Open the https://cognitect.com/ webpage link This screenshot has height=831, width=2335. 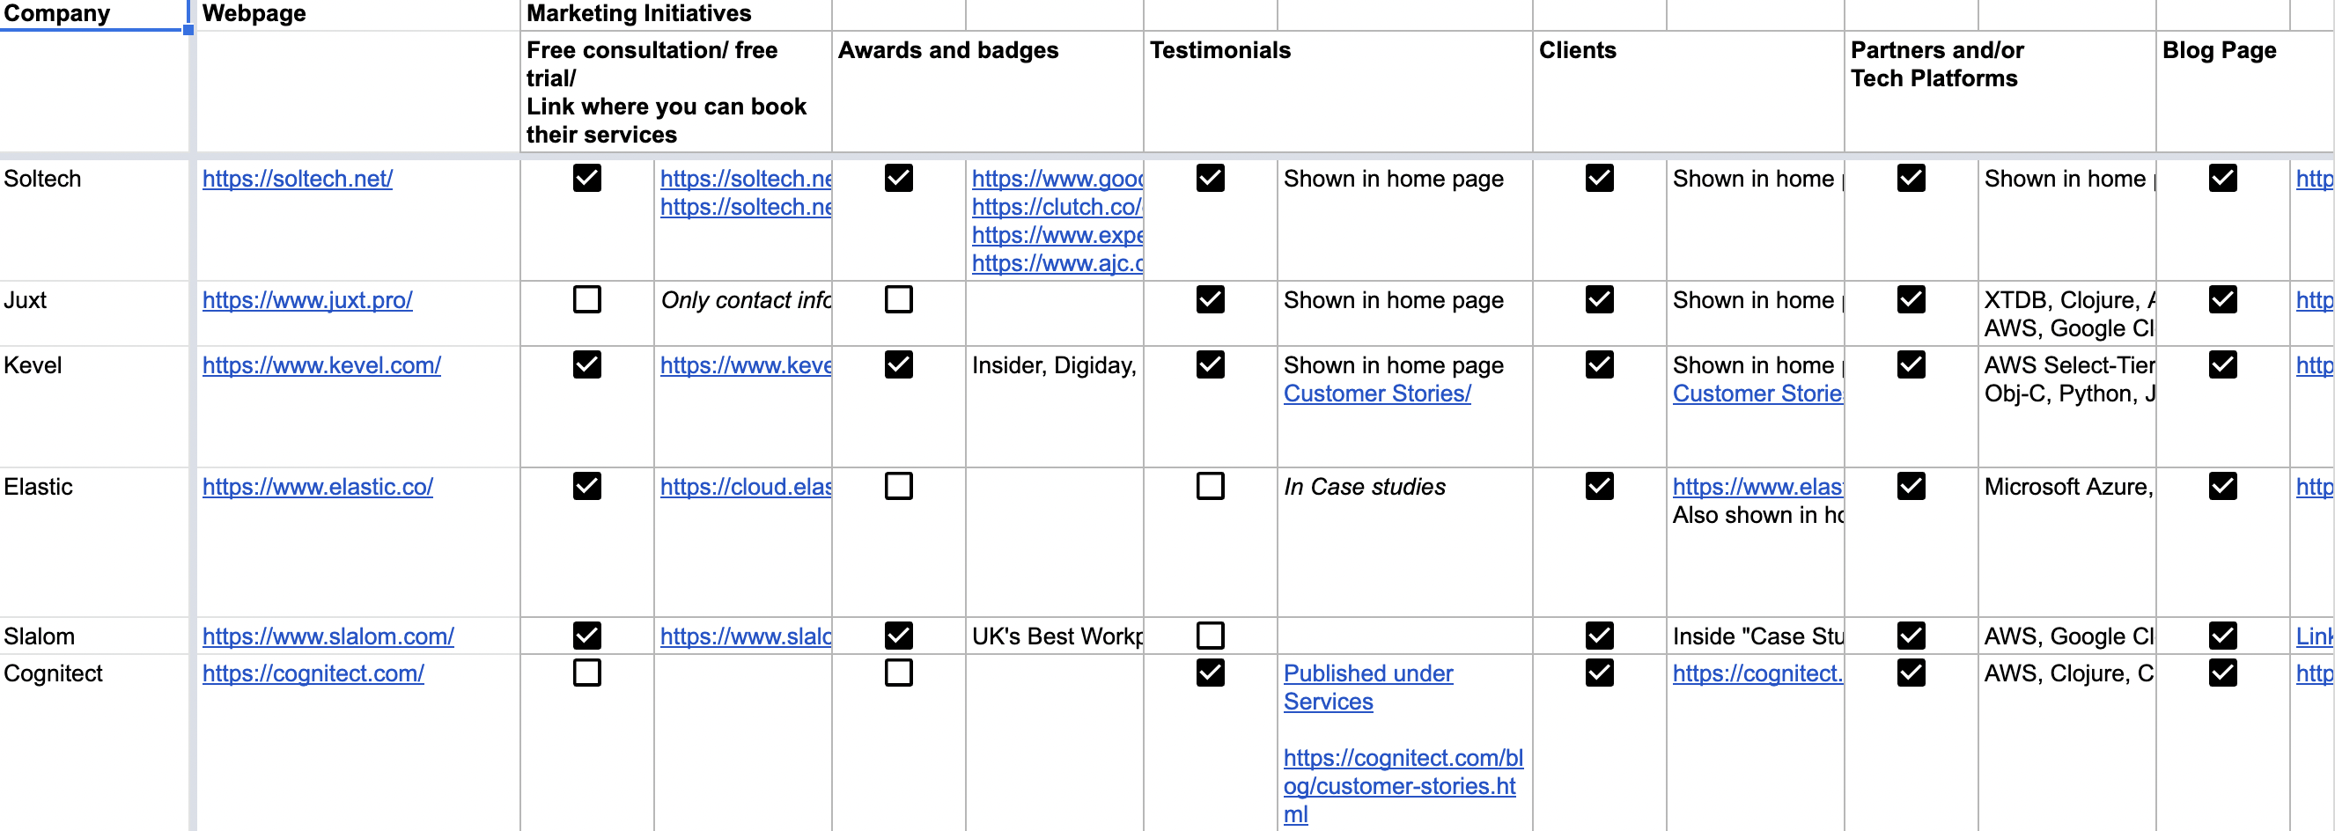[x=313, y=673]
